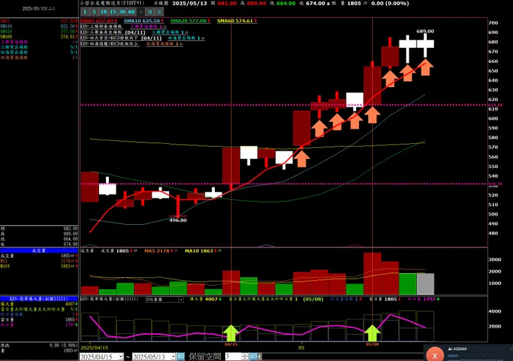Click the red X avatar in the XQ8888 notification
This screenshot has height=361, width=513.
tap(435, 355)
